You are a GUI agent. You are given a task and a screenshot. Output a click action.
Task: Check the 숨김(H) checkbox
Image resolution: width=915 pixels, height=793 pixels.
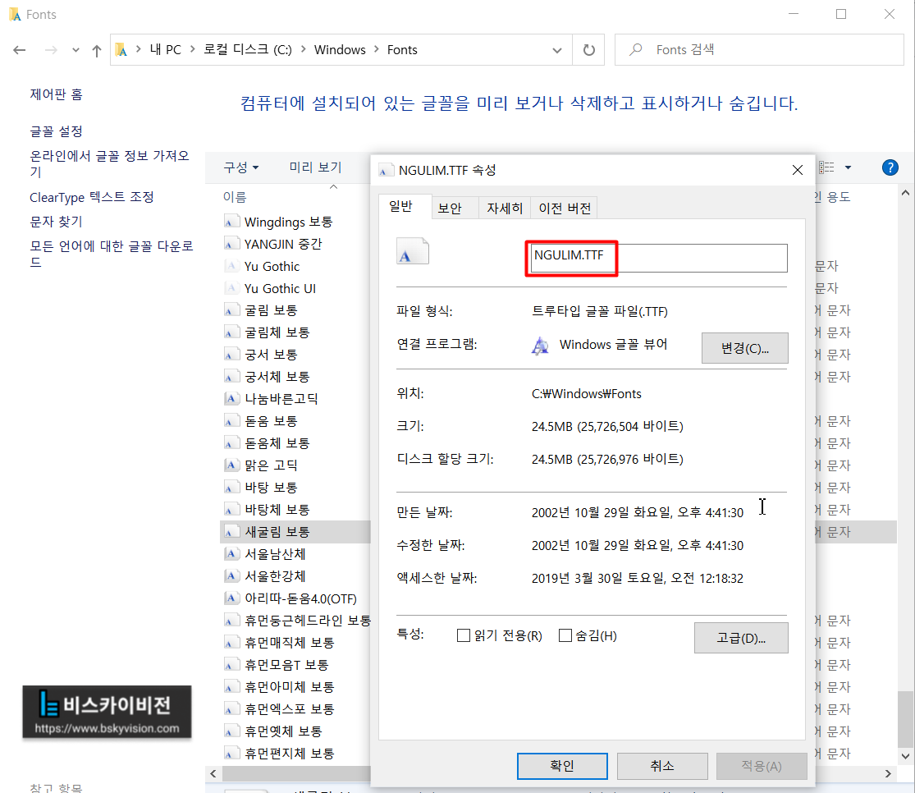click(x=565, y=635)
